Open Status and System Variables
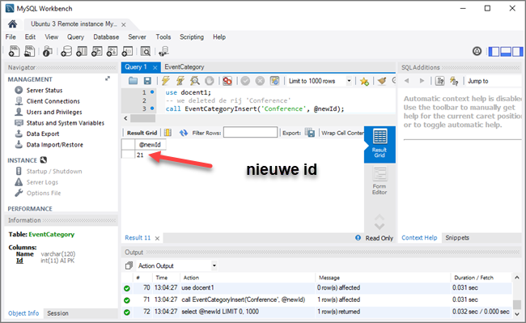 [65, 123]
